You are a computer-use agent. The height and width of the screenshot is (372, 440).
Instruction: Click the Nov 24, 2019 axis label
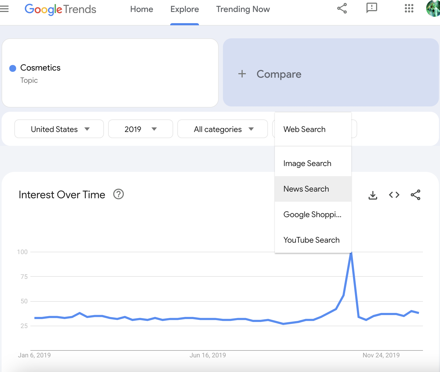tap(381, 355)
